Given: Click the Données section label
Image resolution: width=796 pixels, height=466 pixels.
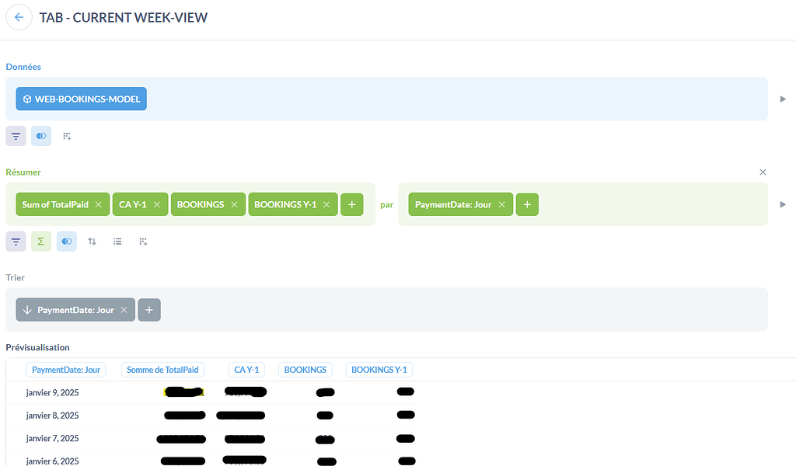Looking at the screenshot, I should (x=23, y=67).
